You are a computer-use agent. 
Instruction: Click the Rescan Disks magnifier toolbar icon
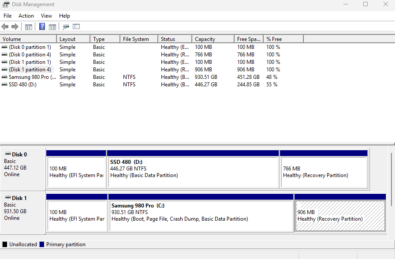pos(66,27)
